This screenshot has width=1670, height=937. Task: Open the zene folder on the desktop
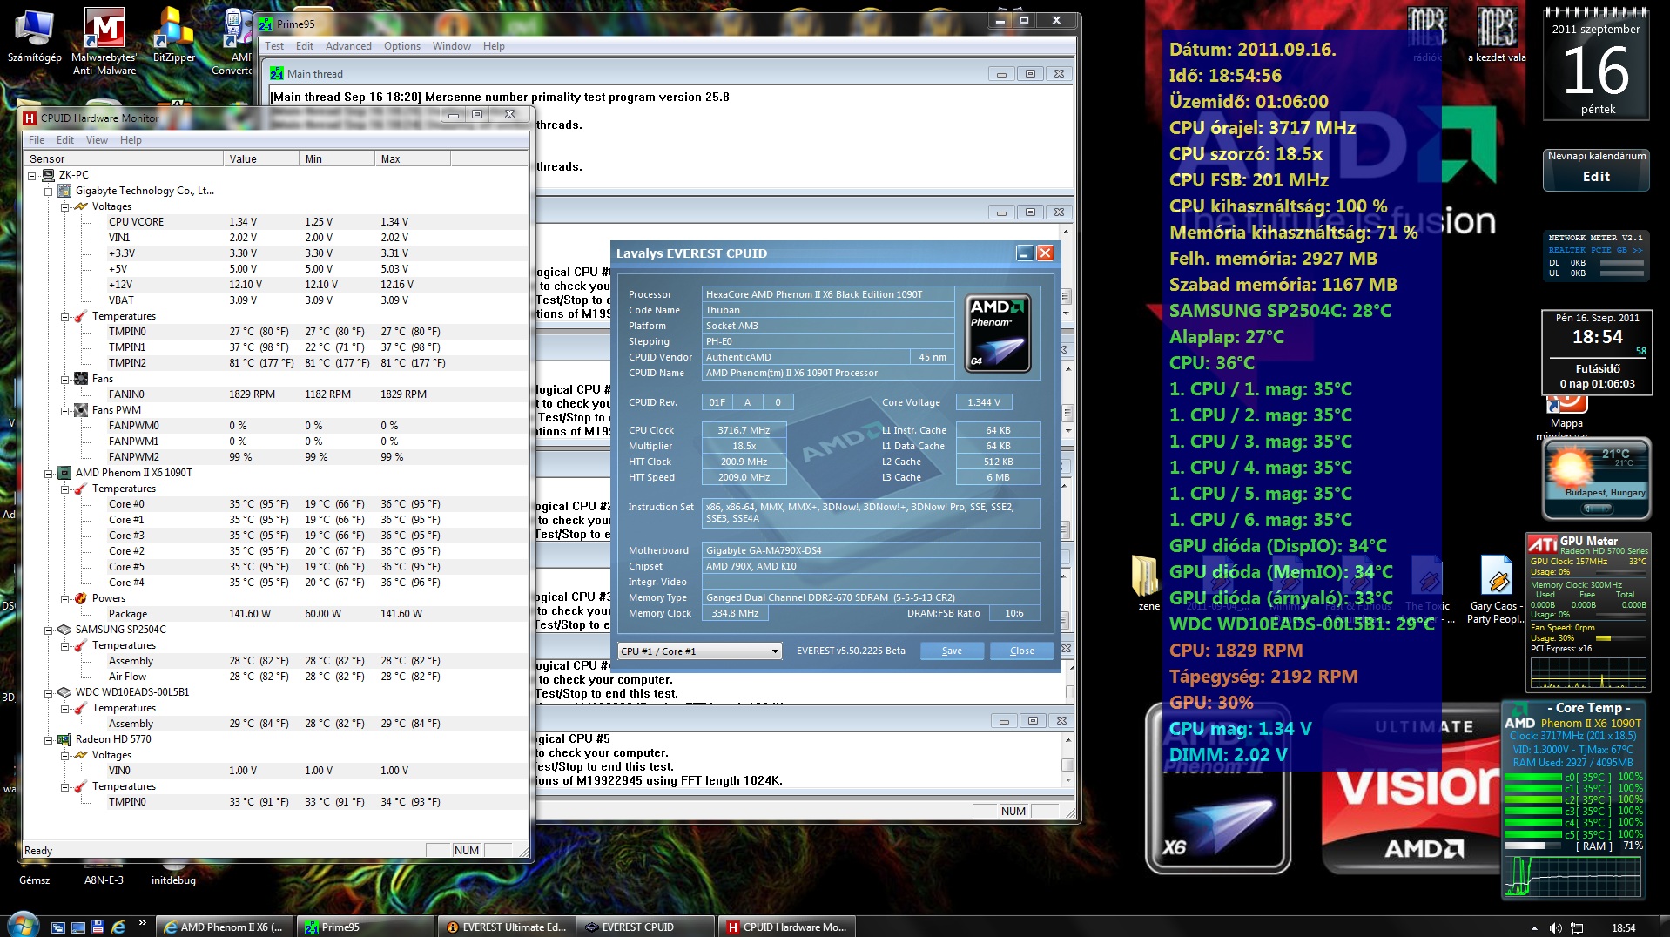click(1147, 582)
